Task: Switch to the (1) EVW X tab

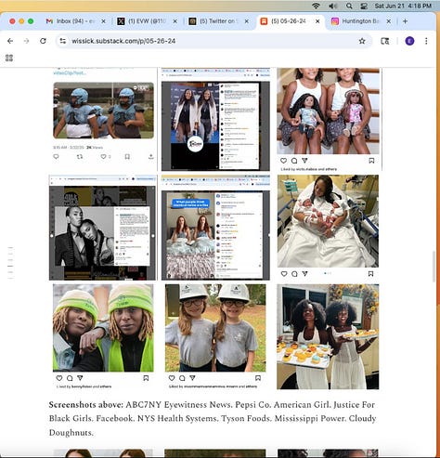Action: (x=147, y=21)
